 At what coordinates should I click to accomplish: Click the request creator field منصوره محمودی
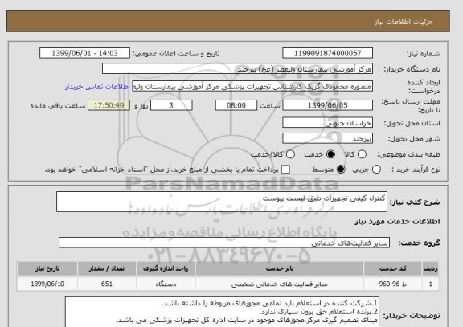[x=252, y=86]
